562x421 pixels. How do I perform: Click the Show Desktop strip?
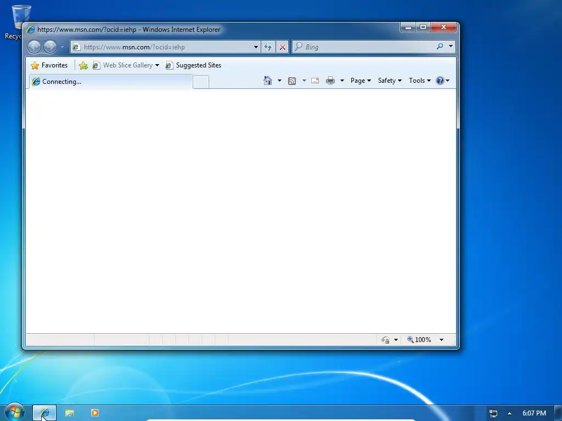point(558,413)
